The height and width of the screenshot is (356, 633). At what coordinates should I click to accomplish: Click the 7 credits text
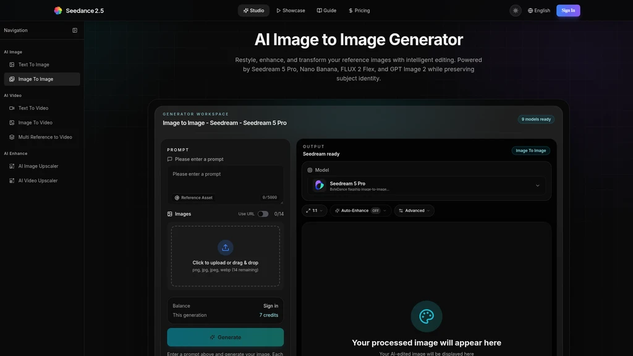coord(268,315)
